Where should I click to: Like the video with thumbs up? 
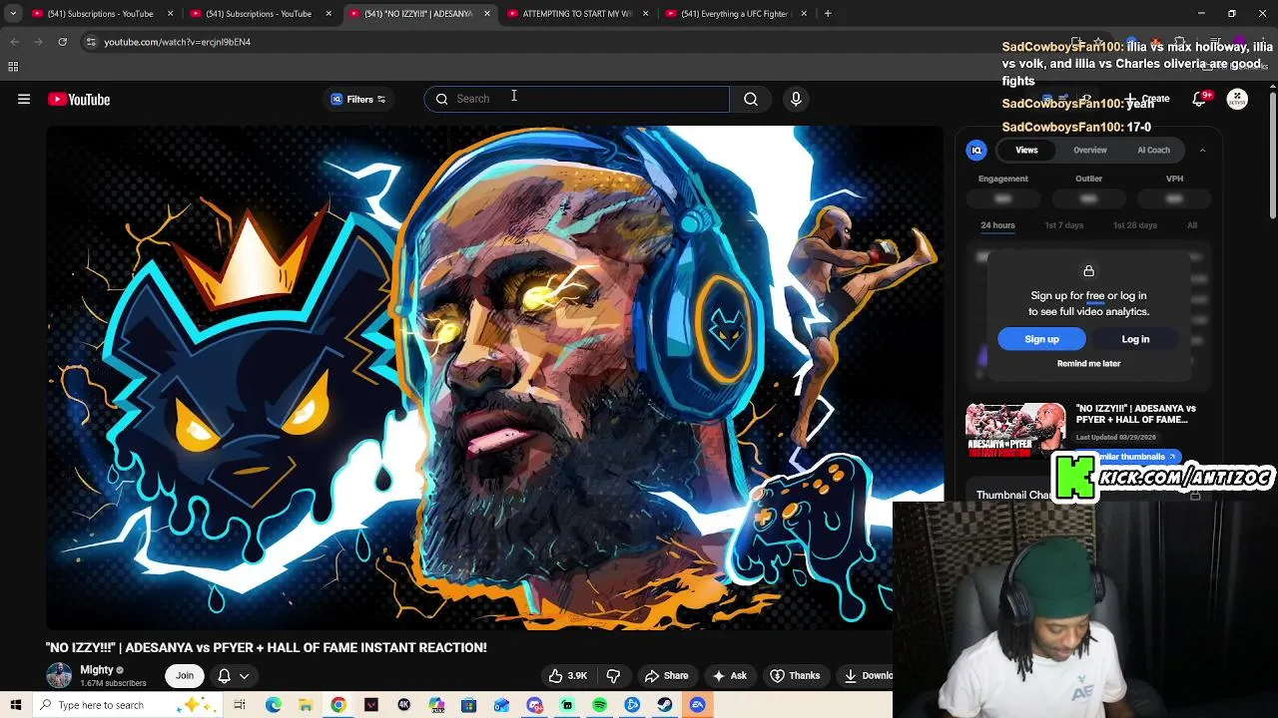(x=567, y=675)
